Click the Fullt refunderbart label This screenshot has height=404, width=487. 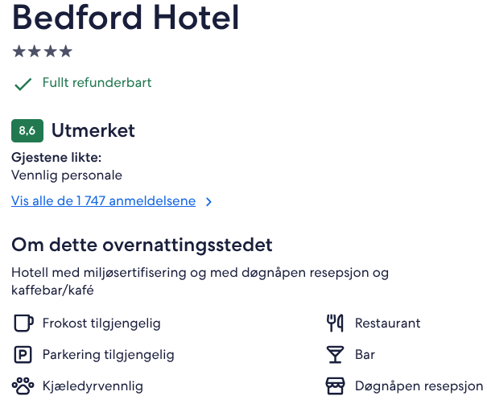(x=97, y=83)
